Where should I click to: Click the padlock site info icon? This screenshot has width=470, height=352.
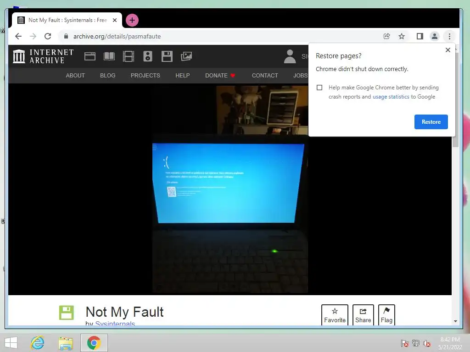[66, 36]
